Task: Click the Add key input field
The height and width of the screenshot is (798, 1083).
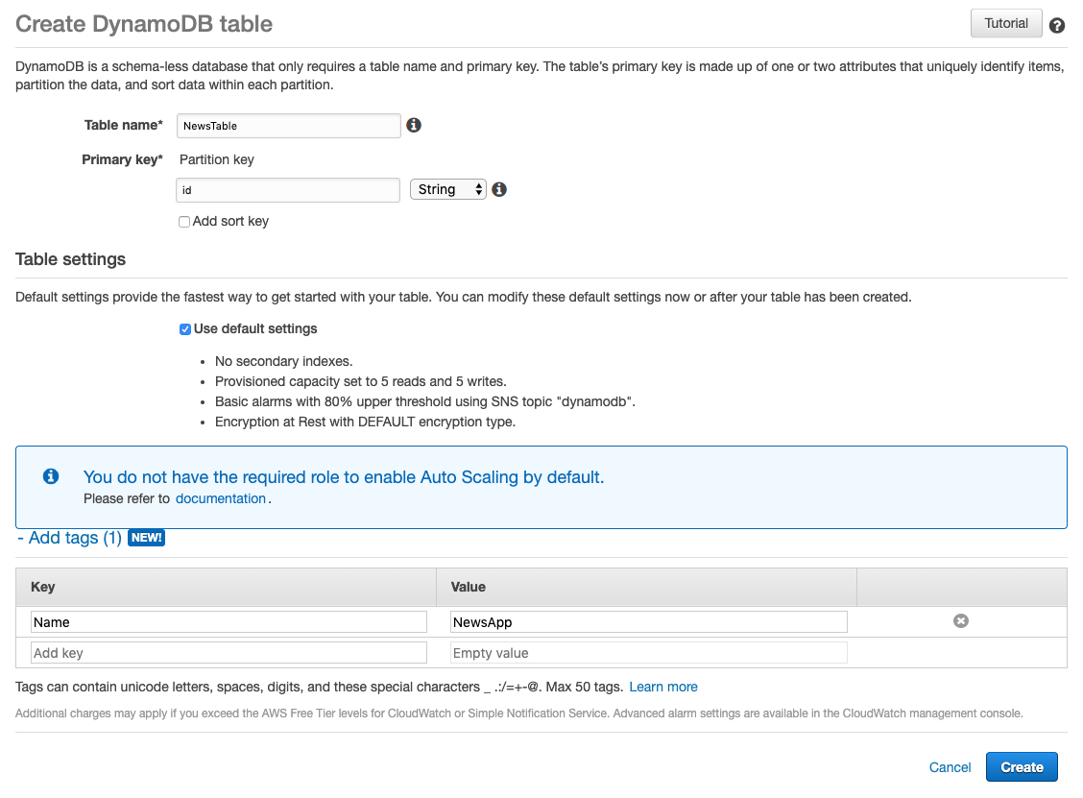Action: click(229, 653)
